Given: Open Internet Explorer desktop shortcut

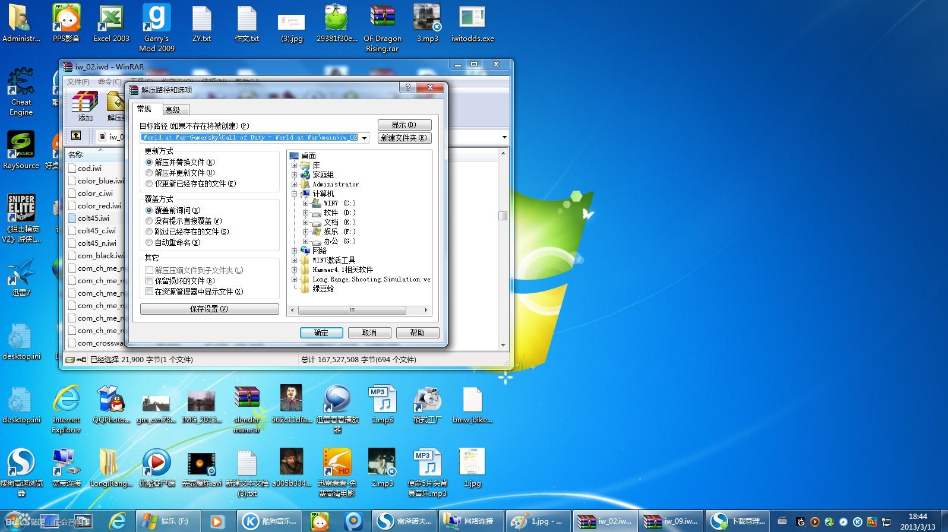Looking at the screenshot, I should (66, 409).
